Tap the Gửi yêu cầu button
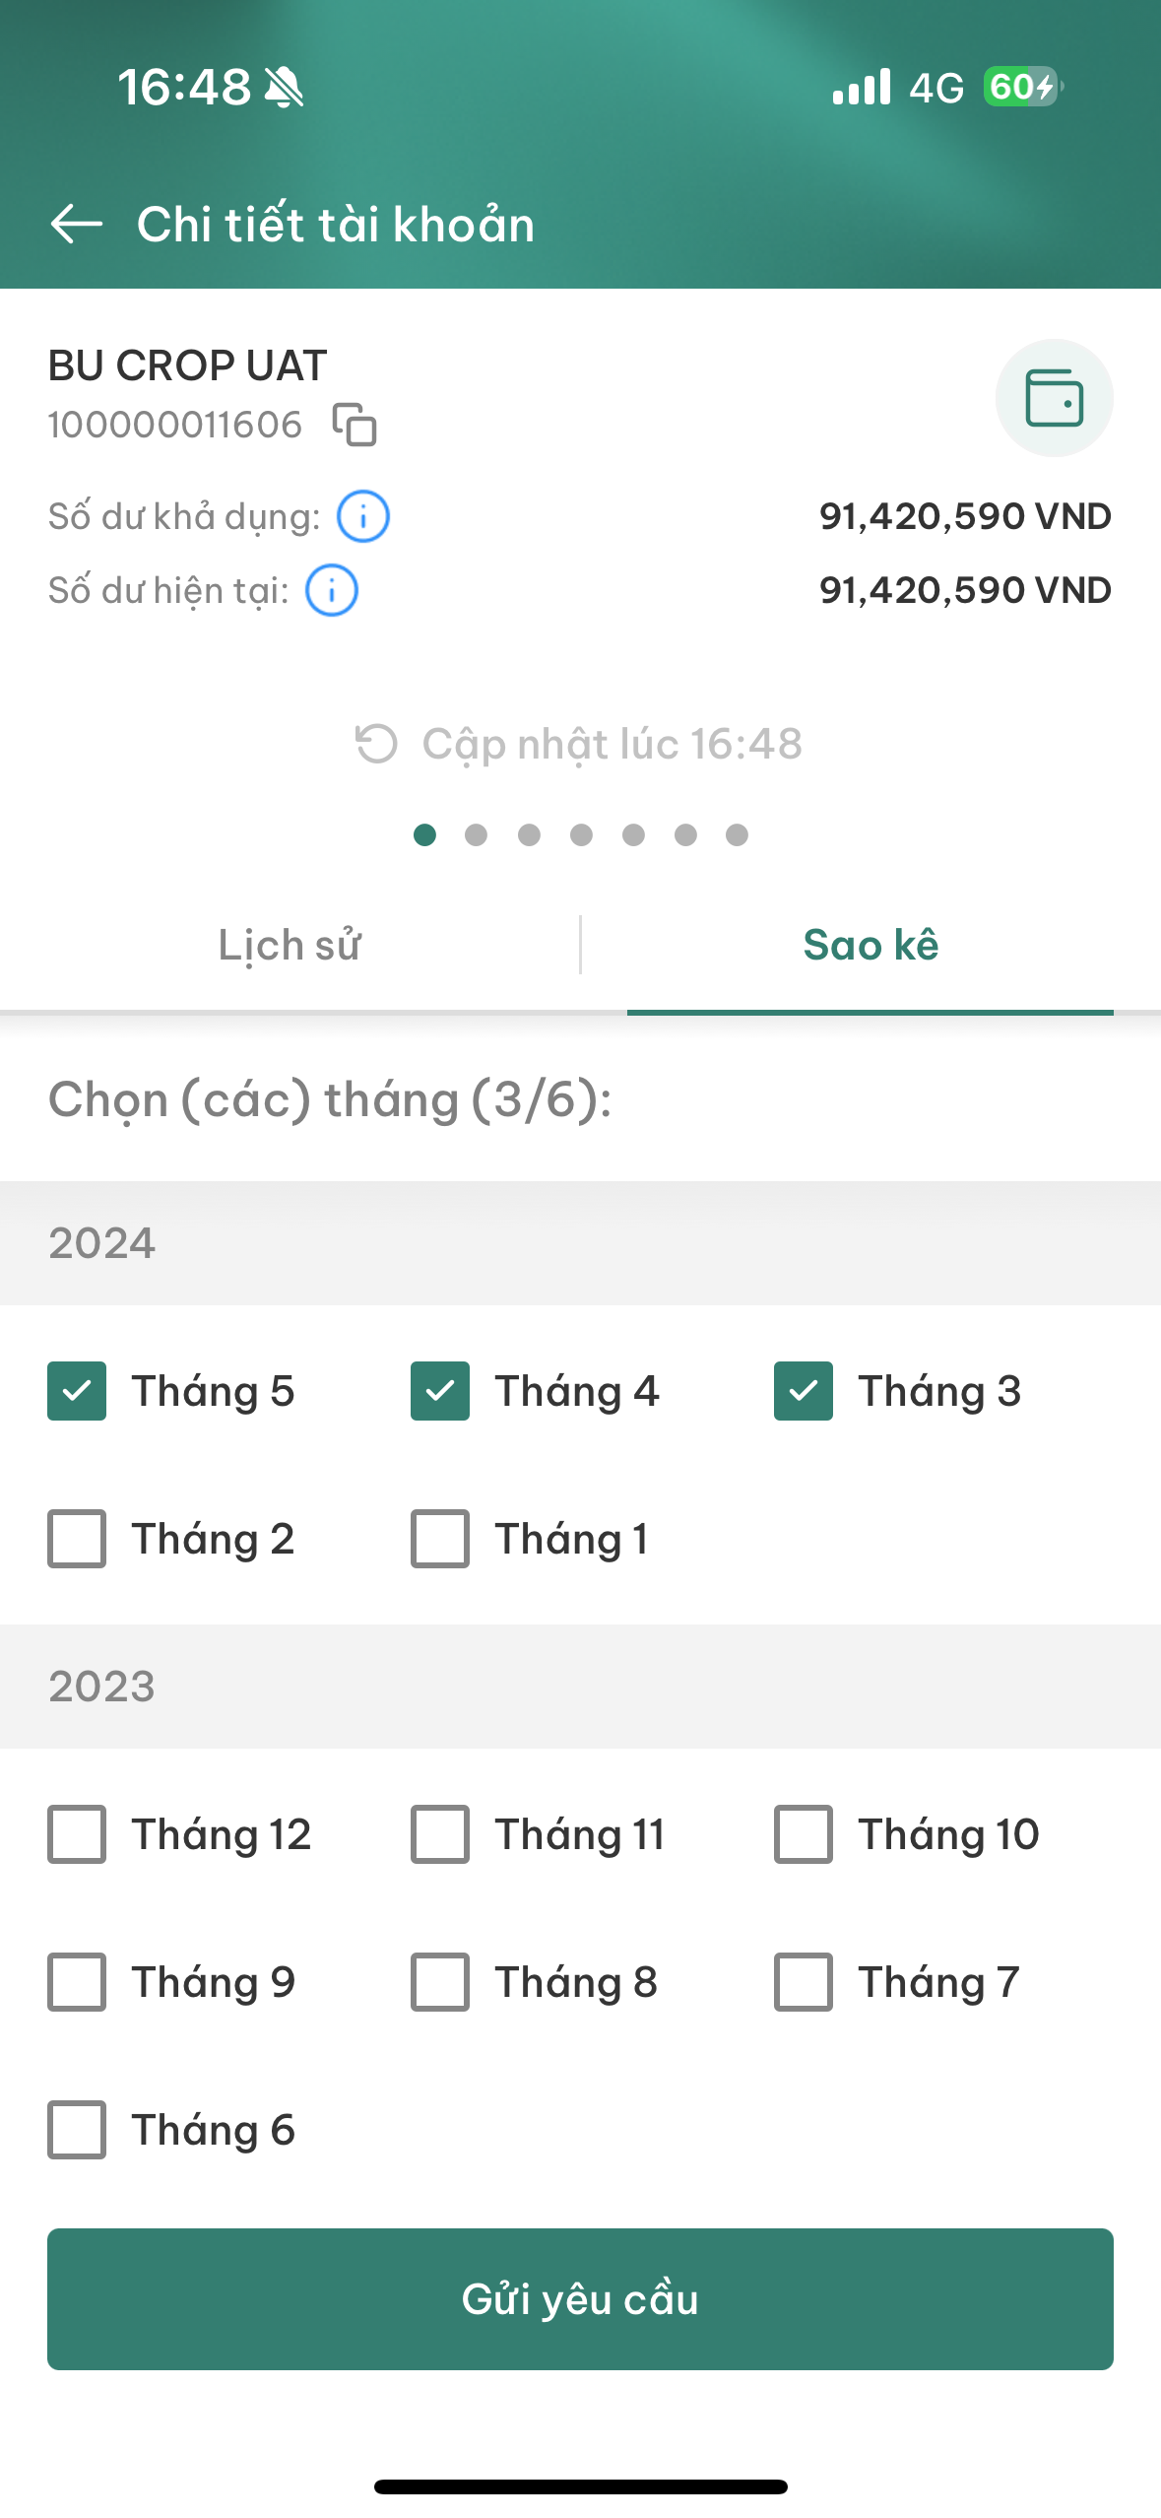This screenshot has height=2518, width=1161. (580, 2299)
